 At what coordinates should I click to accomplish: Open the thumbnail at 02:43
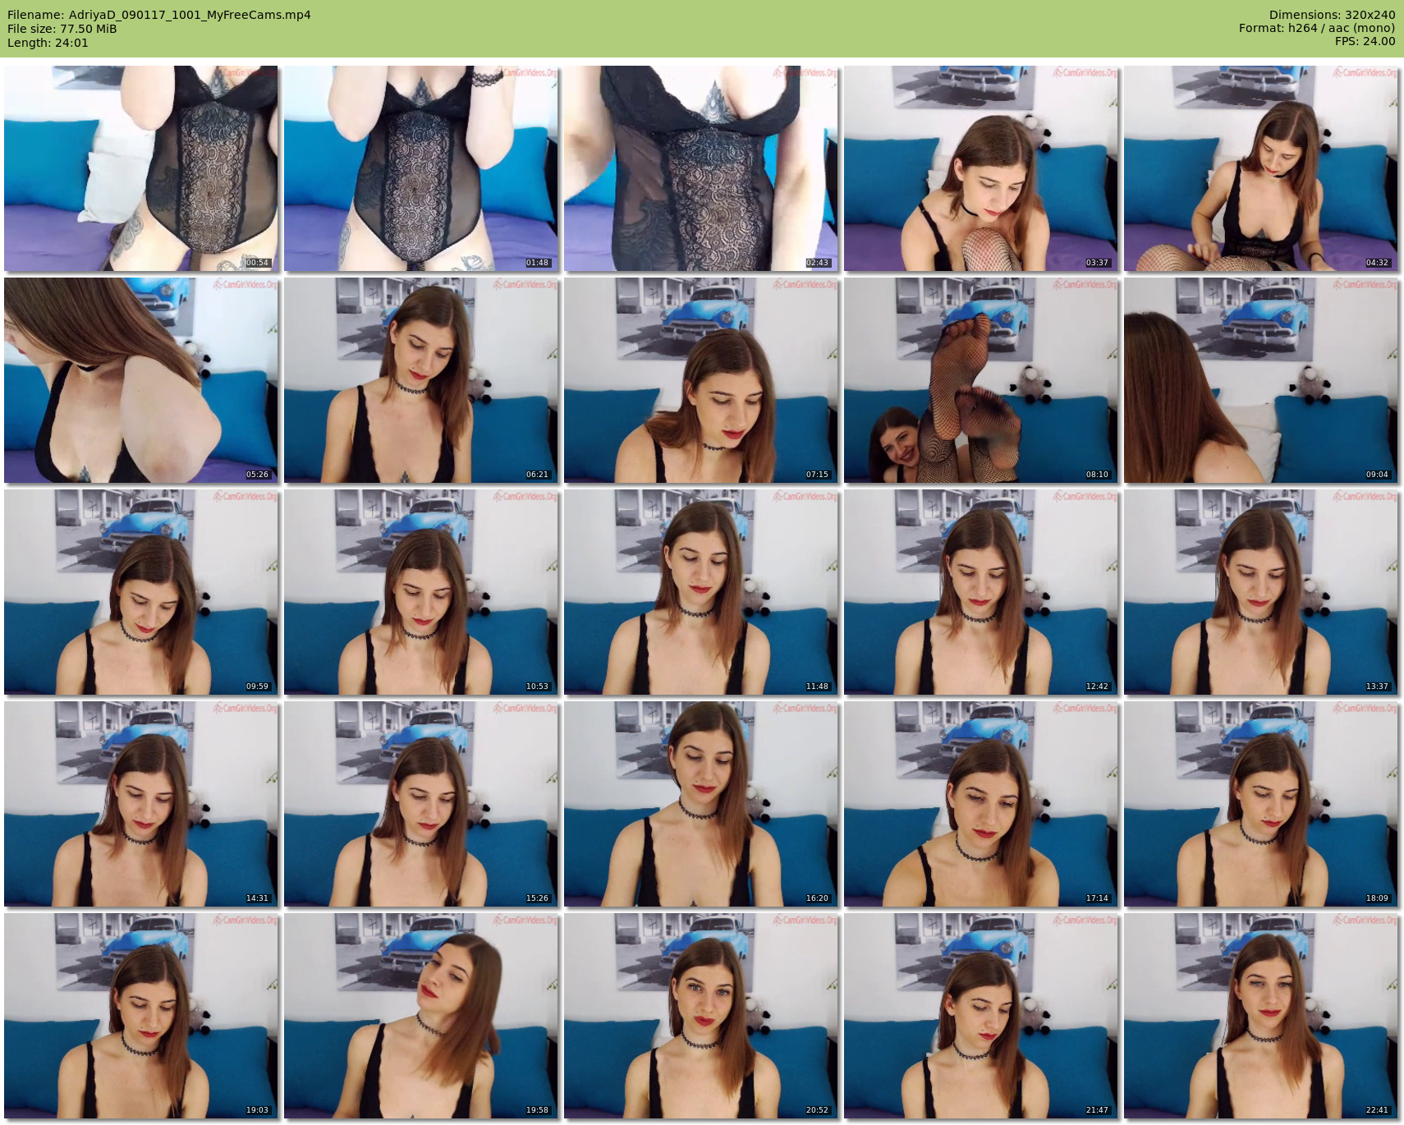tap(701, 168)
